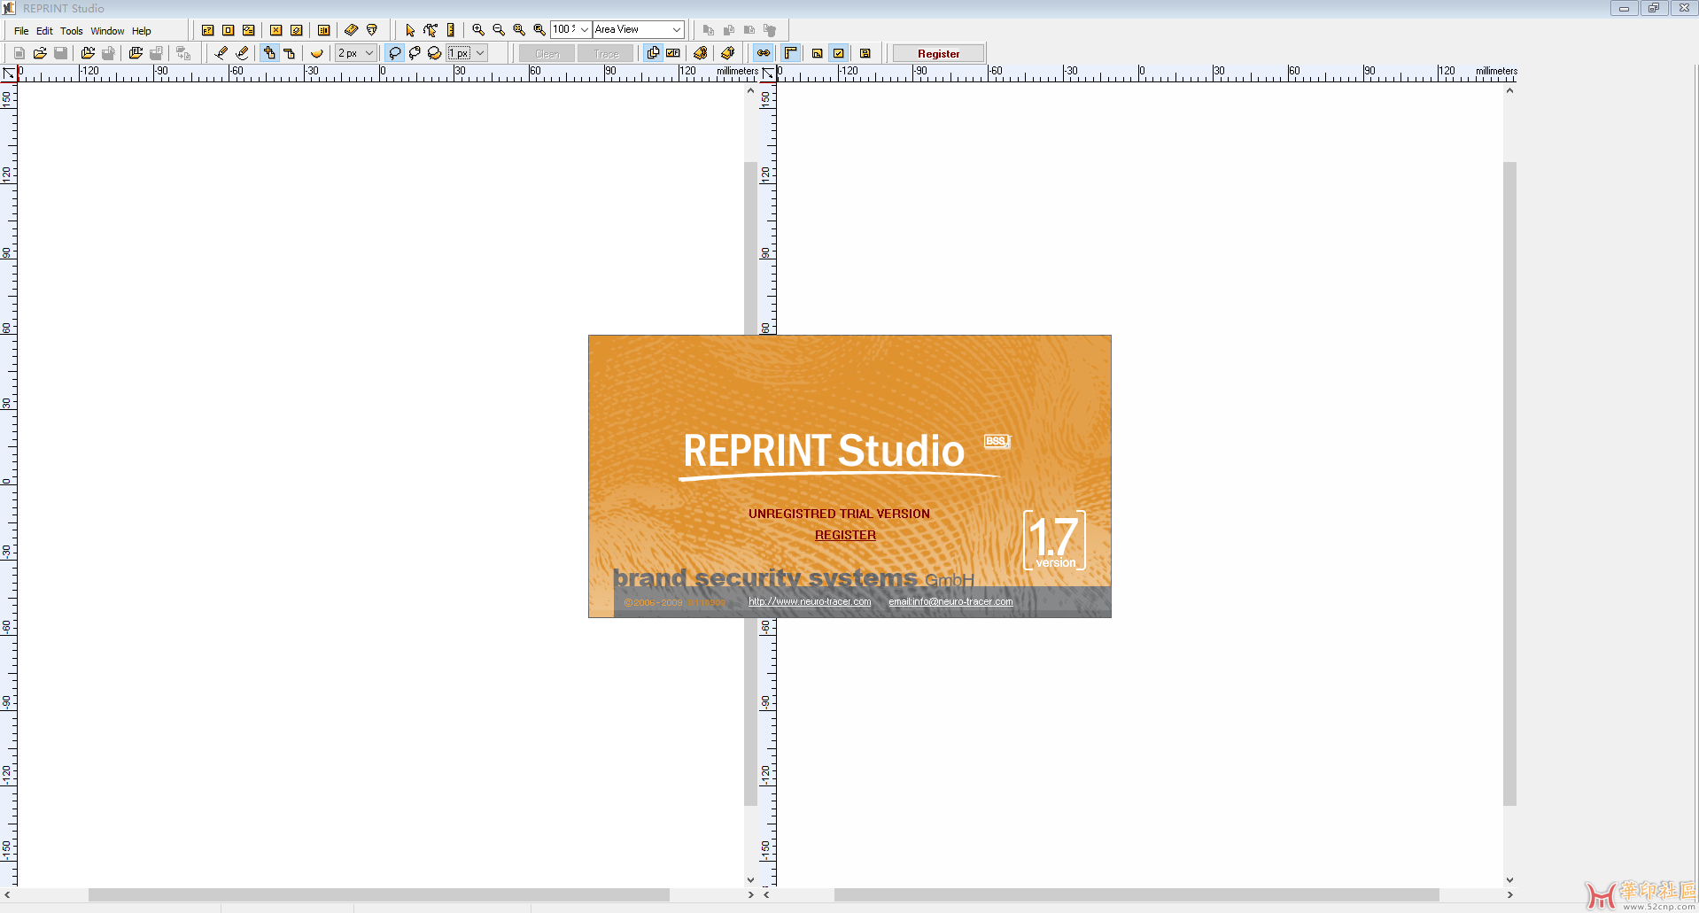
Task: Open the neuro-tracer.com website link
Action: click(810, 602)
